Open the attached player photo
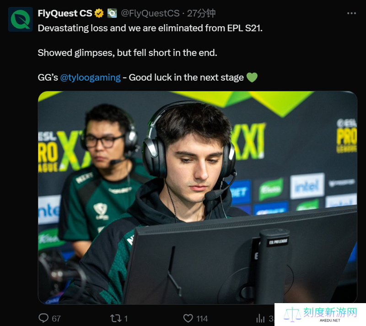 tap(198, 197)
